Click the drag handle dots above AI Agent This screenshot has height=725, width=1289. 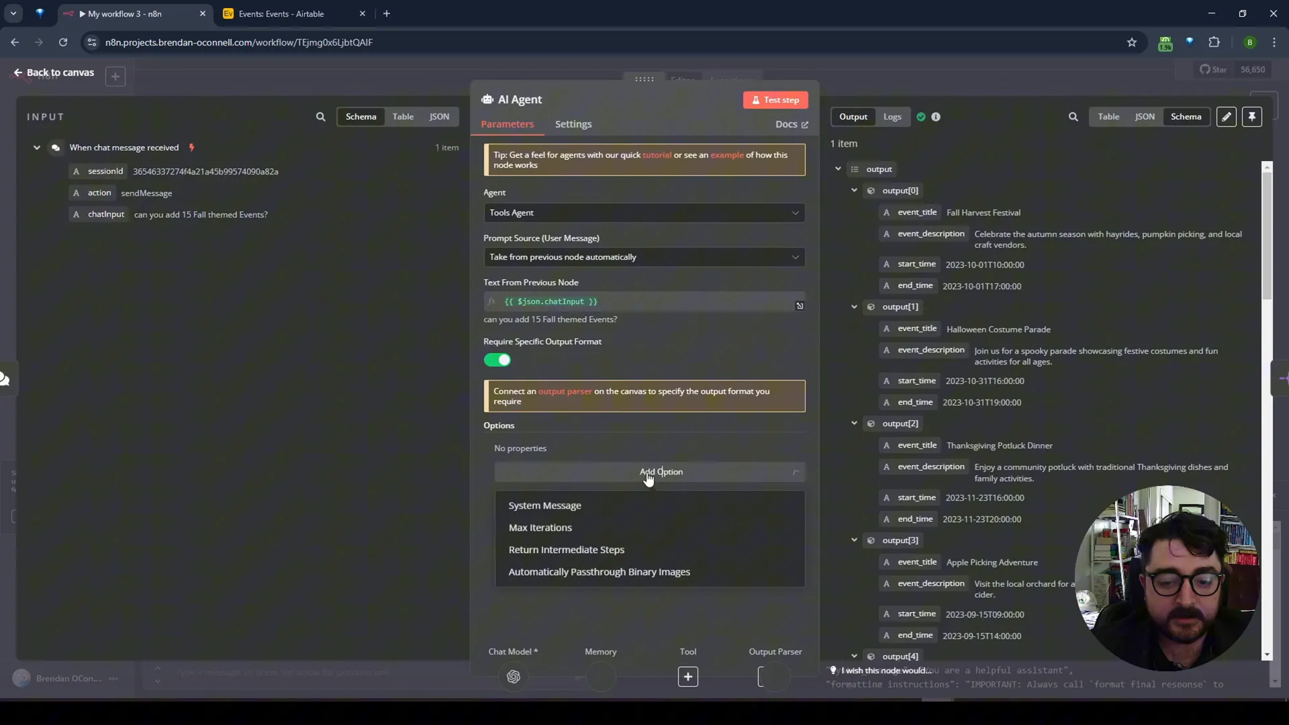(644, 79)
